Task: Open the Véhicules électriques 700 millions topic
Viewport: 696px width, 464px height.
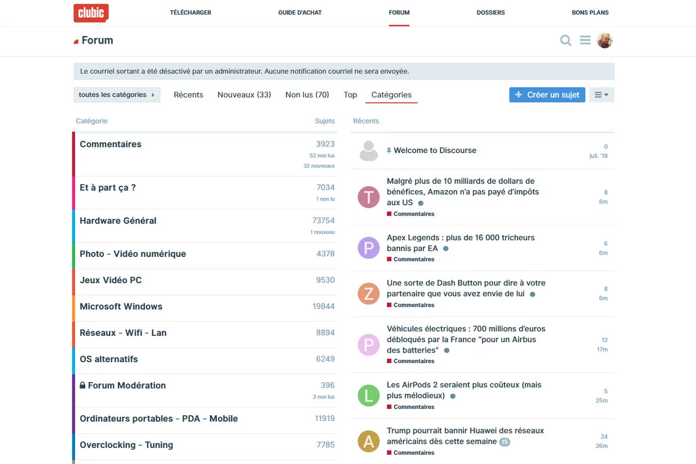Action: 466,339
